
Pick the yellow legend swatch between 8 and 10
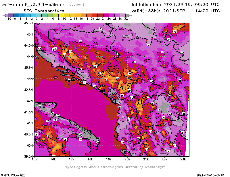[61, 15]
